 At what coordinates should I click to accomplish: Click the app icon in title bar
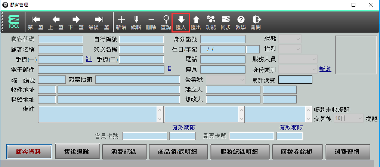[x=4, y=5]
